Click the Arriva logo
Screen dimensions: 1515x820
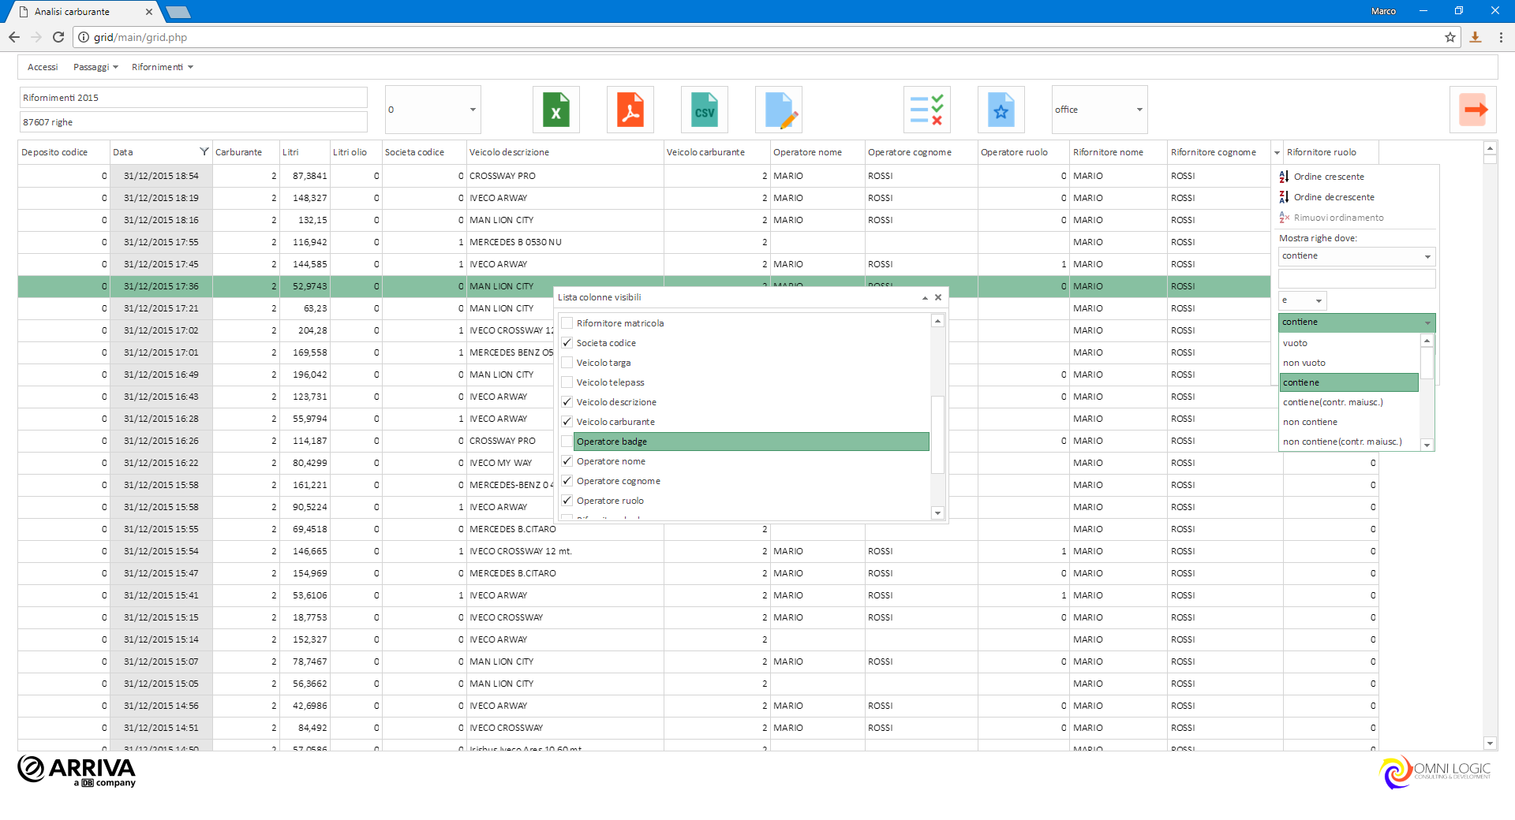tap(77, 771)
